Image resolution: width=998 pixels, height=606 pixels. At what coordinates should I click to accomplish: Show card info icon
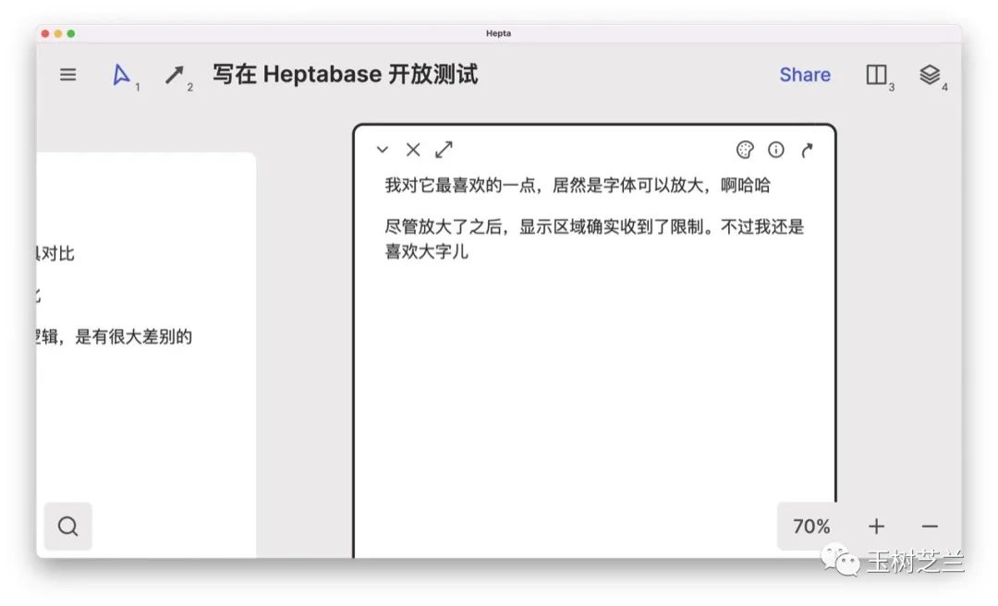click(776, 150)
